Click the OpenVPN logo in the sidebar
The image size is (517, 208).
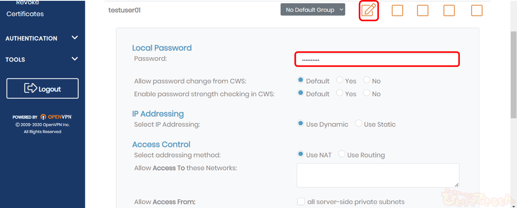point(60,117)
